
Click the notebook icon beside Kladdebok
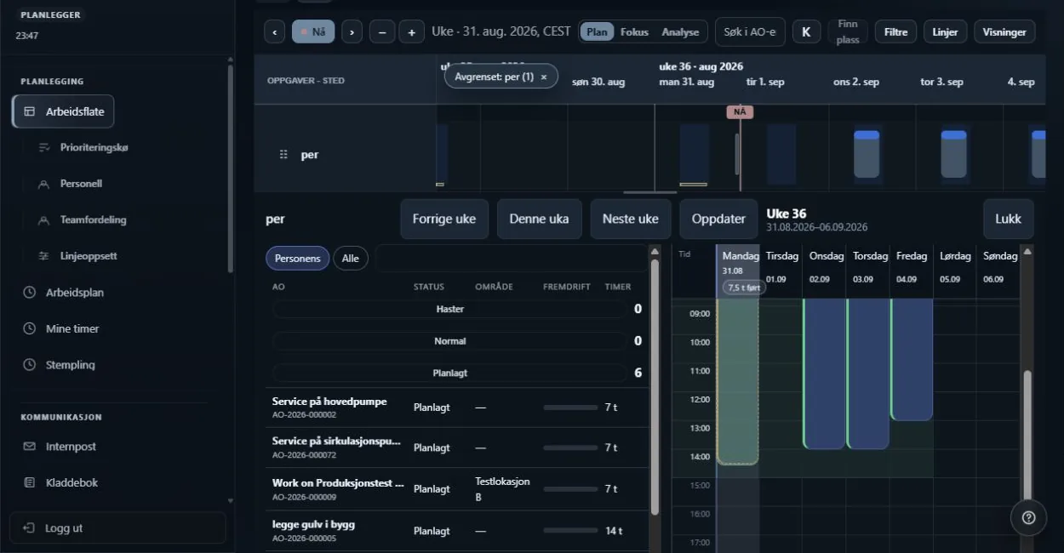coord(29,482)
